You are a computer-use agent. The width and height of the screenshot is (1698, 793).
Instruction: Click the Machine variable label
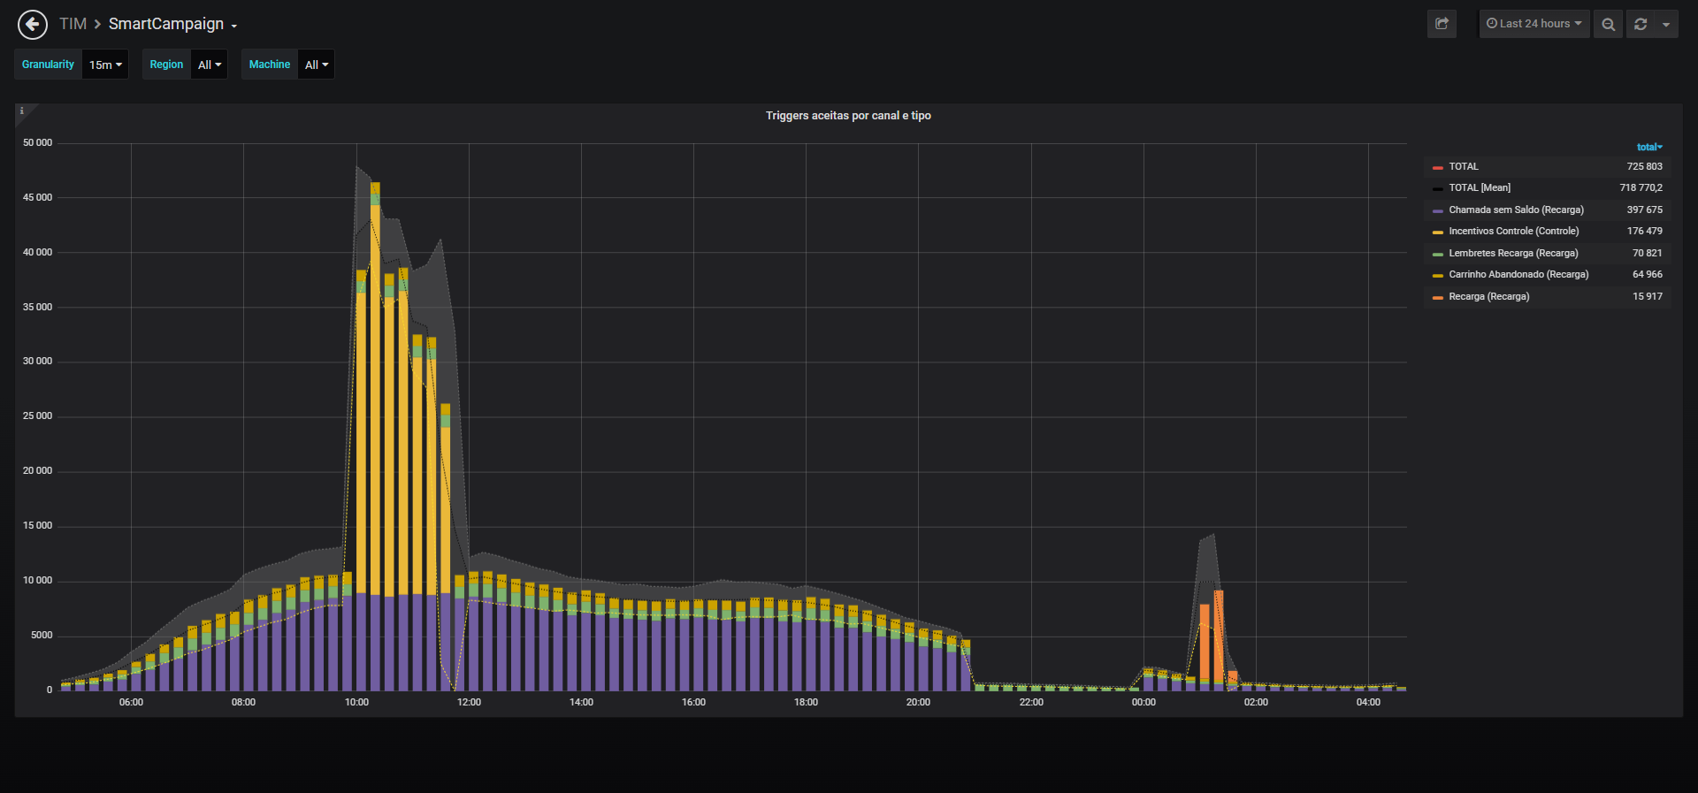(x=270, y=65)
